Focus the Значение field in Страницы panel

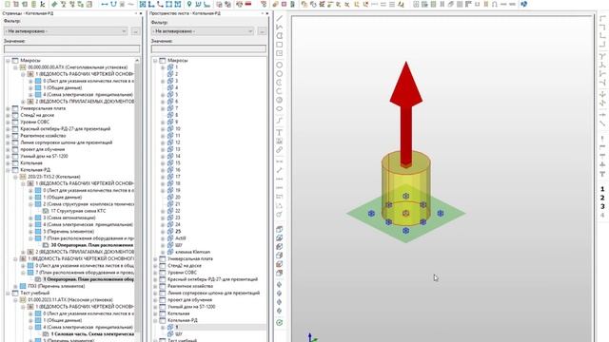[x=71, y=48]
